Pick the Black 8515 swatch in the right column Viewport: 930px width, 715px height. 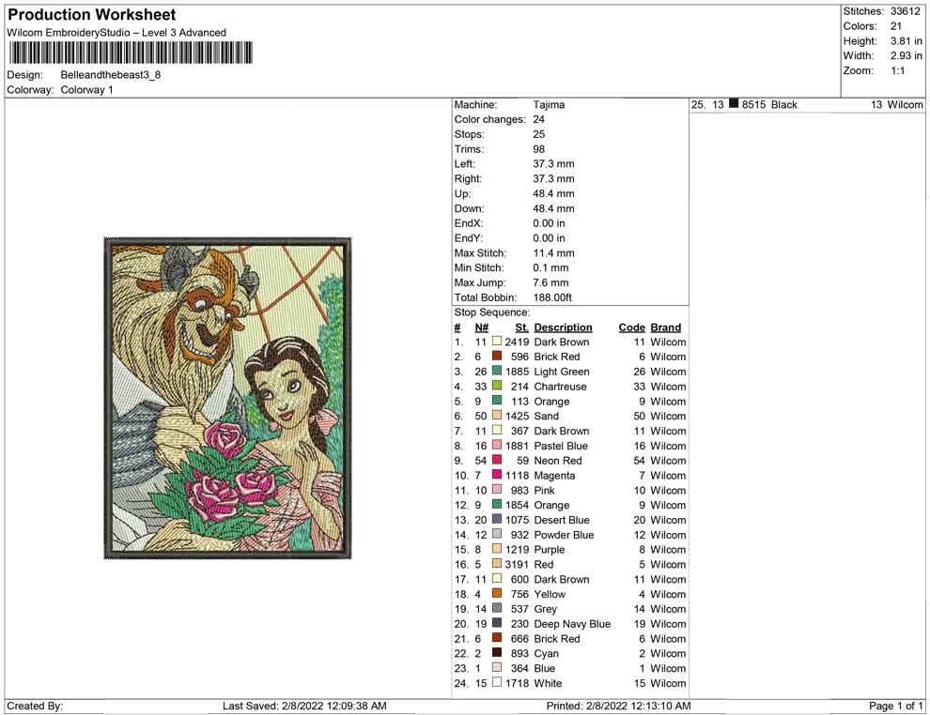pos(734,103)
